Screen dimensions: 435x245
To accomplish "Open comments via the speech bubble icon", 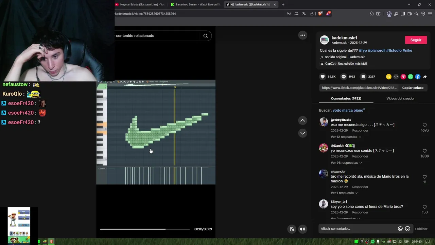I will [x=344, y=77].
